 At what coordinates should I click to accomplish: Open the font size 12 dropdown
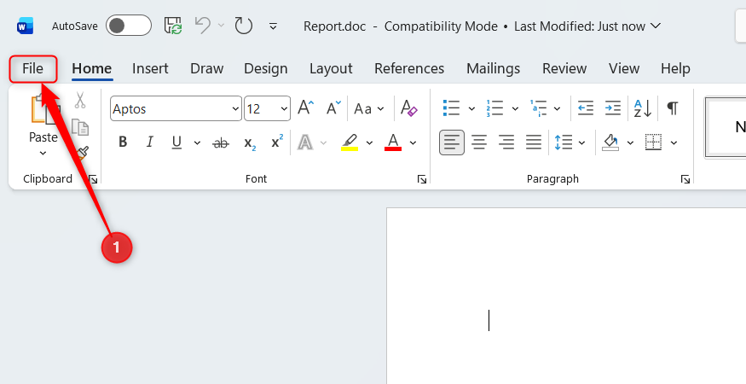click(x=284, y=109)
